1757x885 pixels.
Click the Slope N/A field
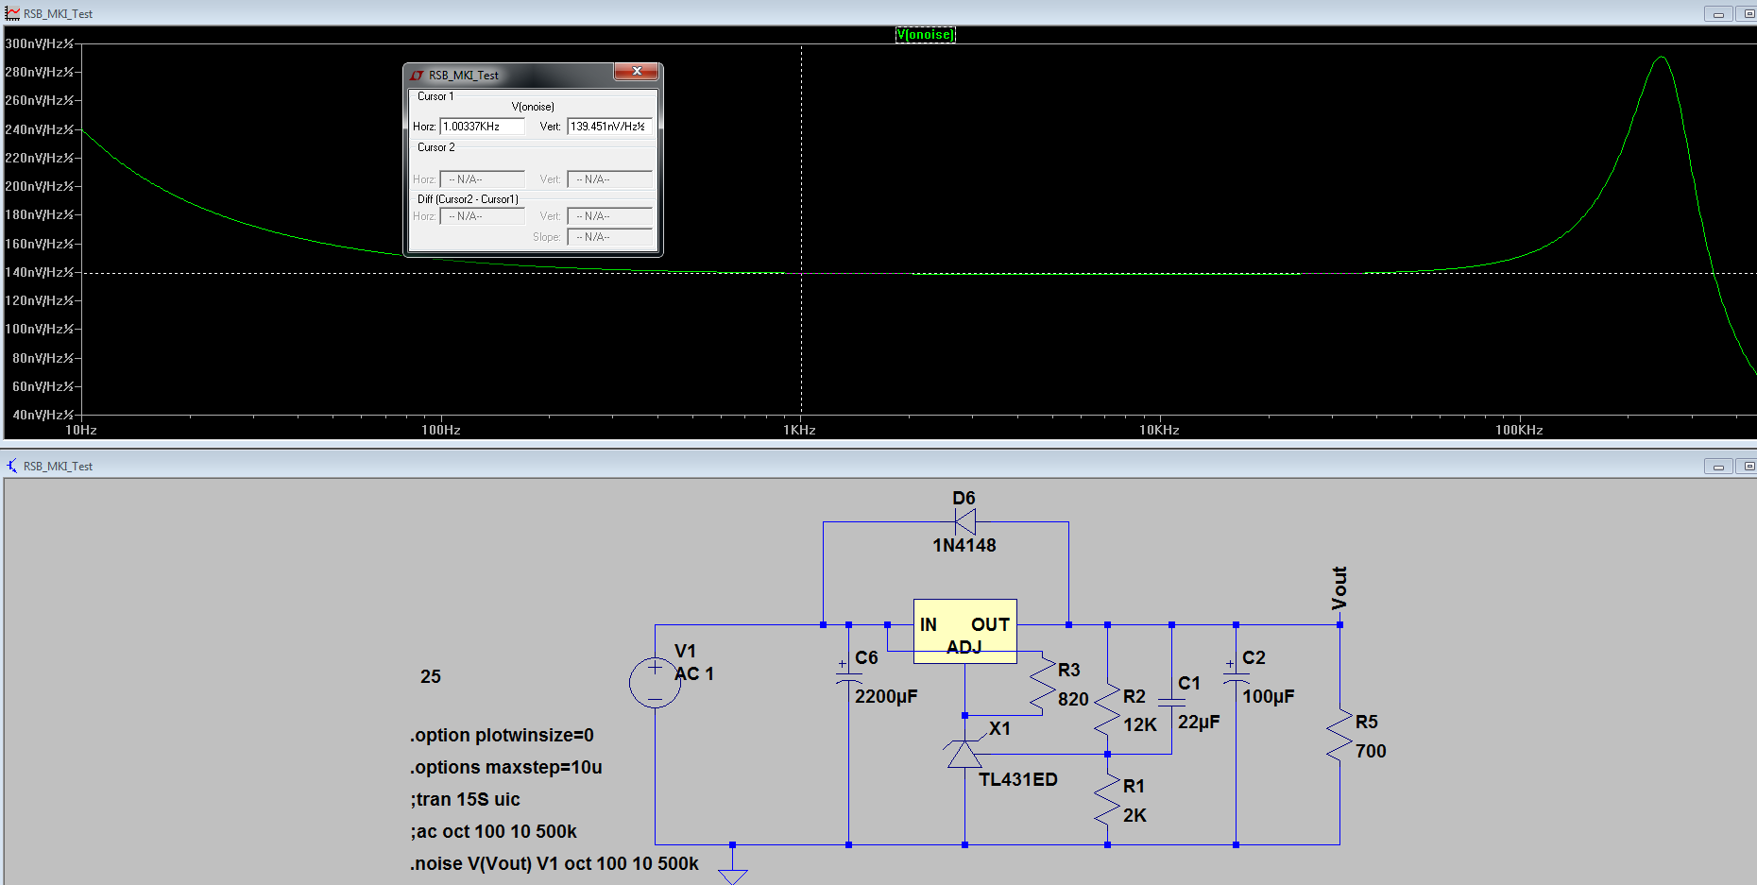[x=609, y=237]
